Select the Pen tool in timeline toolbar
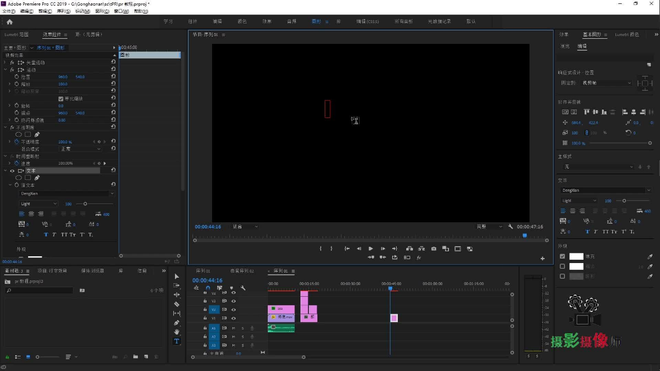Screen dimensions: 660x371 [177, 323]
